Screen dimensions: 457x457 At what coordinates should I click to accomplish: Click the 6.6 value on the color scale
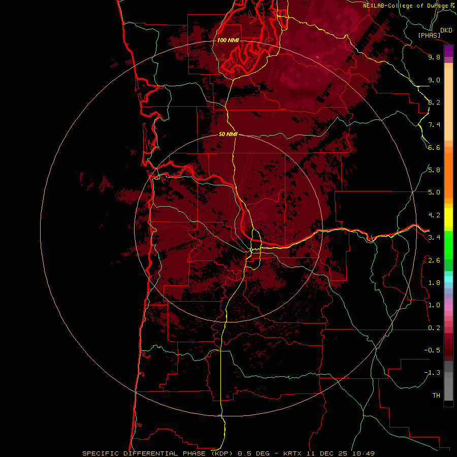tap(434, 147)
